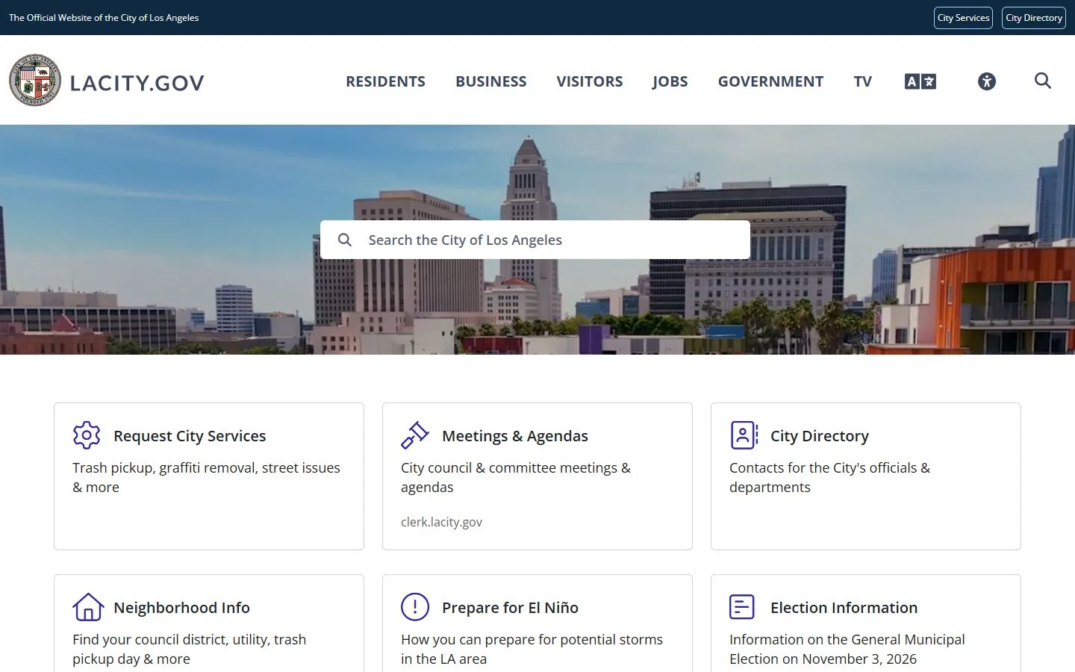Open the Prepare for El Niño heading link
1075x672 pixels.
tap(510, 608)
